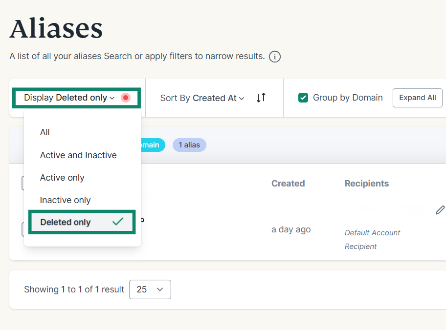This screenshot has width=446, height=330.
Task: Click the Expand All button
Action: click(417, 98)
